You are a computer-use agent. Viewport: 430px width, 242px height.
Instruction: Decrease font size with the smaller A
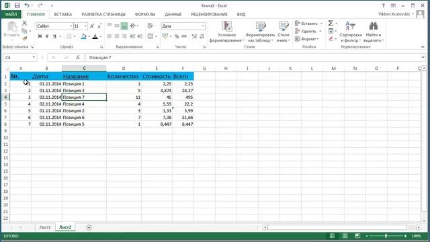click(x=99, y=26)
